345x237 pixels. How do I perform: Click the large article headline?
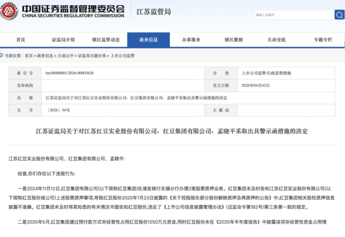point(172,131)
